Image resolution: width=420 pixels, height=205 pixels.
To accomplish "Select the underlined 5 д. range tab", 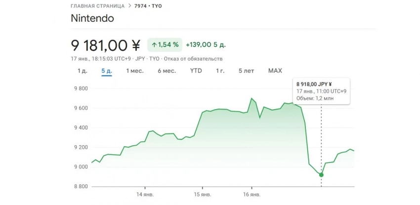I will pos(107,71).
